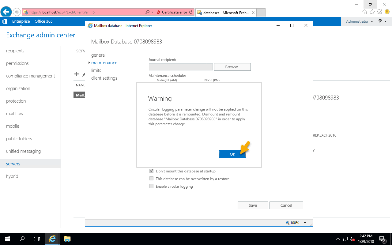The width and height of the screenshot is (392, 245).
Task: Open Task View on the taskbar
Action: click(37, 239)
